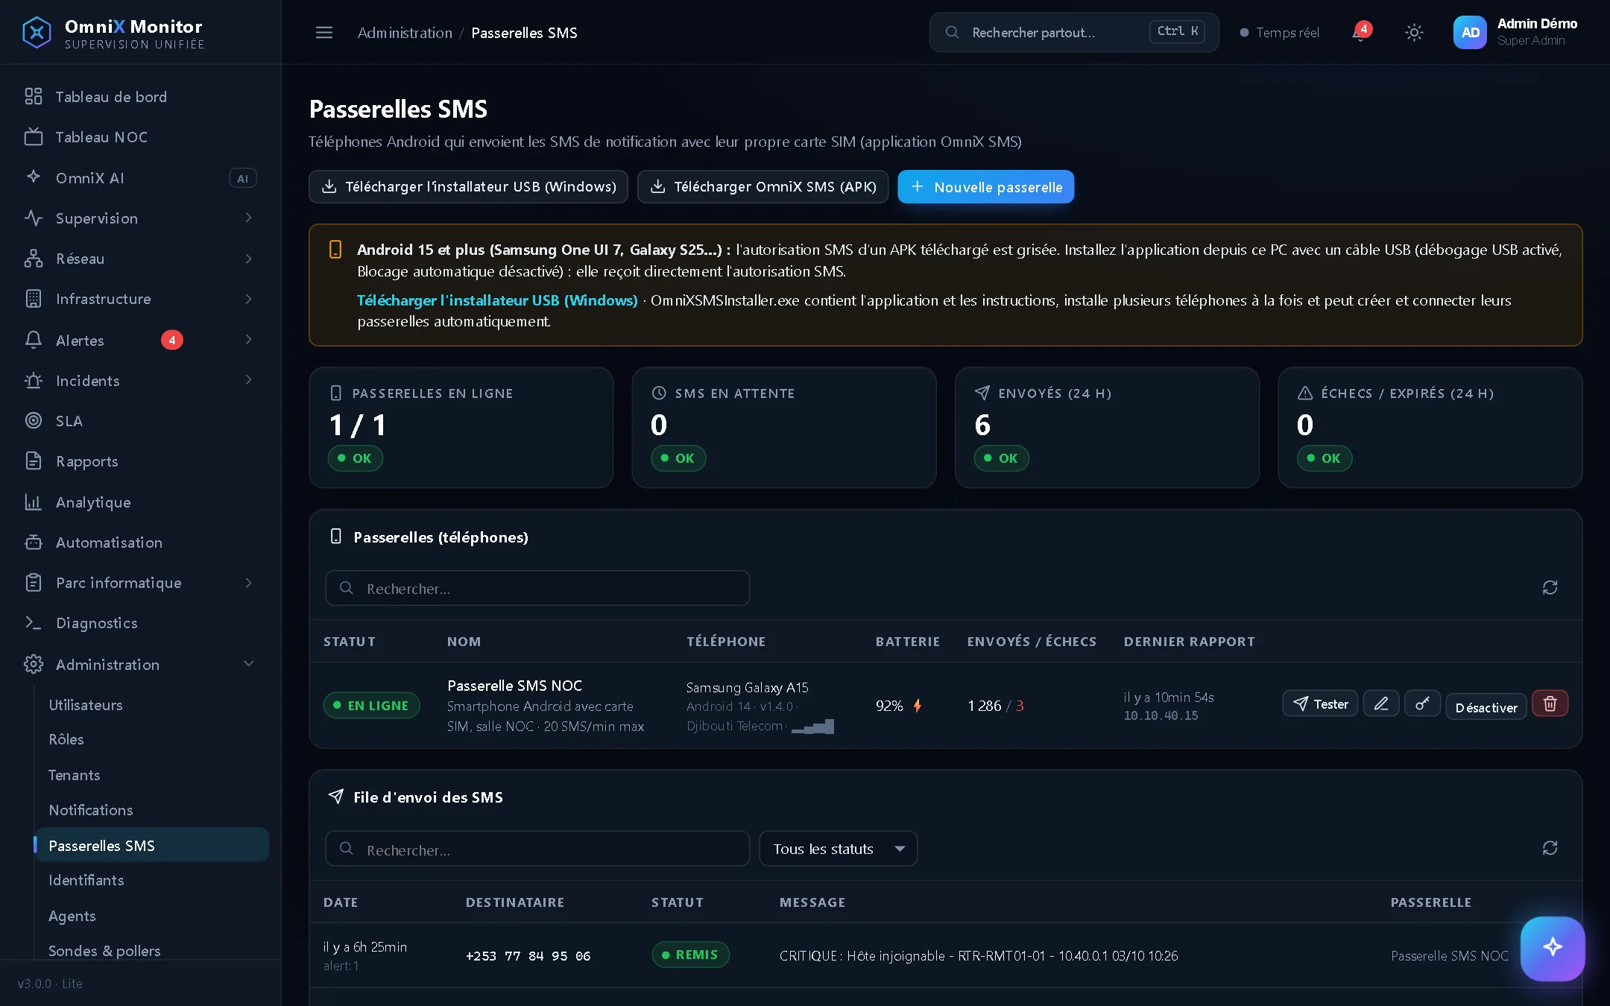Refresh the Passerelles table
Screen dimensions: 1610x1006
click(1550, 588)
